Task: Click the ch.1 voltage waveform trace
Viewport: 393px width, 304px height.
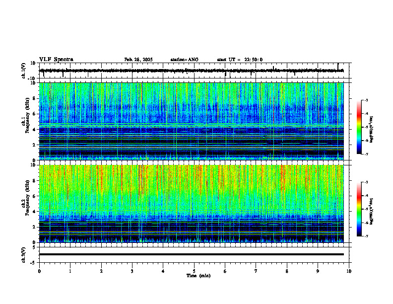Action: pyautogui.click(x=191, y=71)
